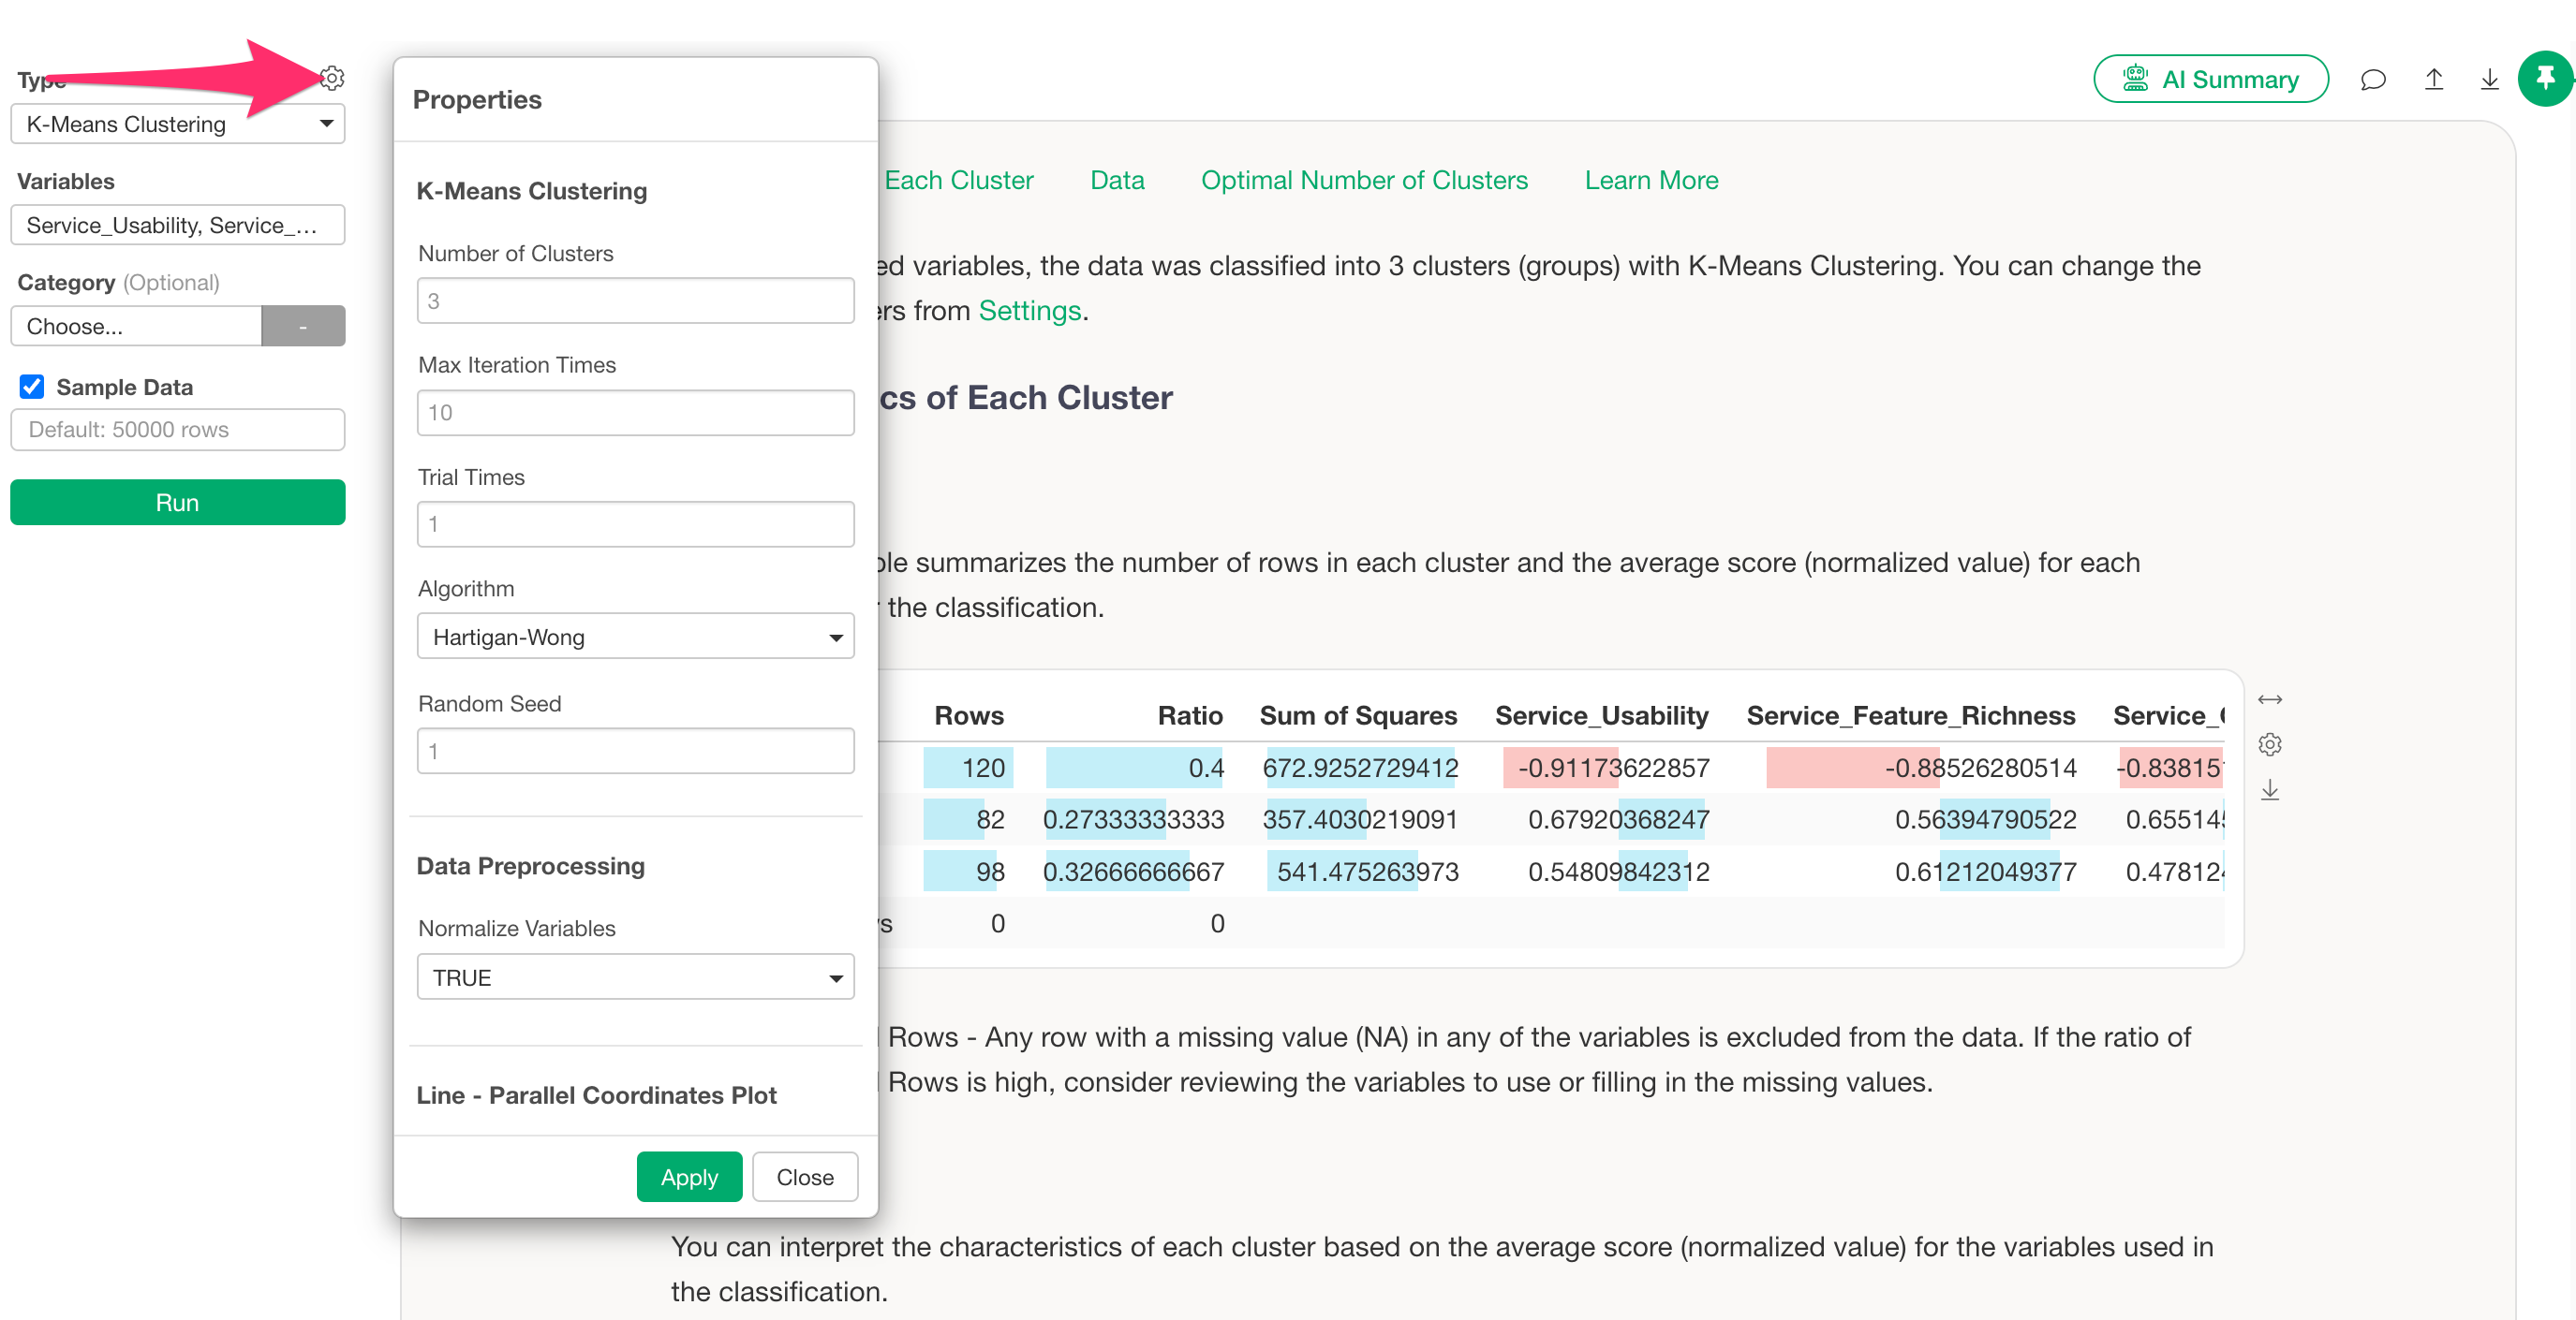Click the export upload arrow icon
The image size is (2576, 1320).
click(x=2433, y=80)
